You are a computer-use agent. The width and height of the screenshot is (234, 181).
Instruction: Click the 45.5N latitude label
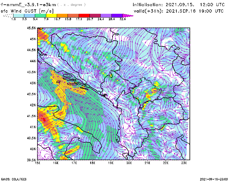tap(31, 28)
